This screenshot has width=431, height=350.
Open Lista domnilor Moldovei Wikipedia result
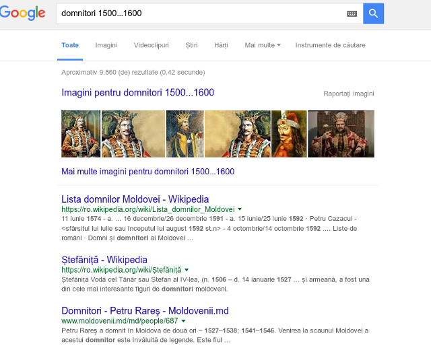pos(135,199)
